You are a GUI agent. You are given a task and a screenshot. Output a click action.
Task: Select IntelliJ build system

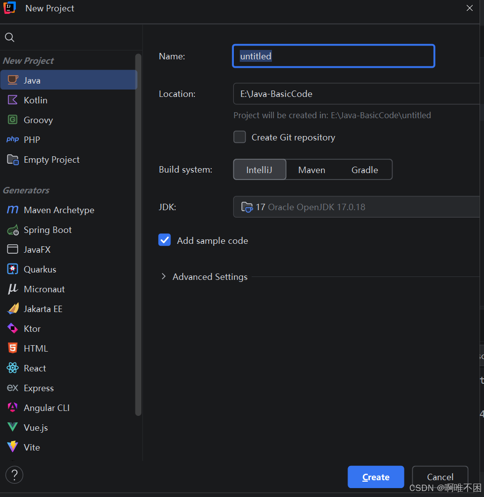pyautogui.click(x=260, y=170)
